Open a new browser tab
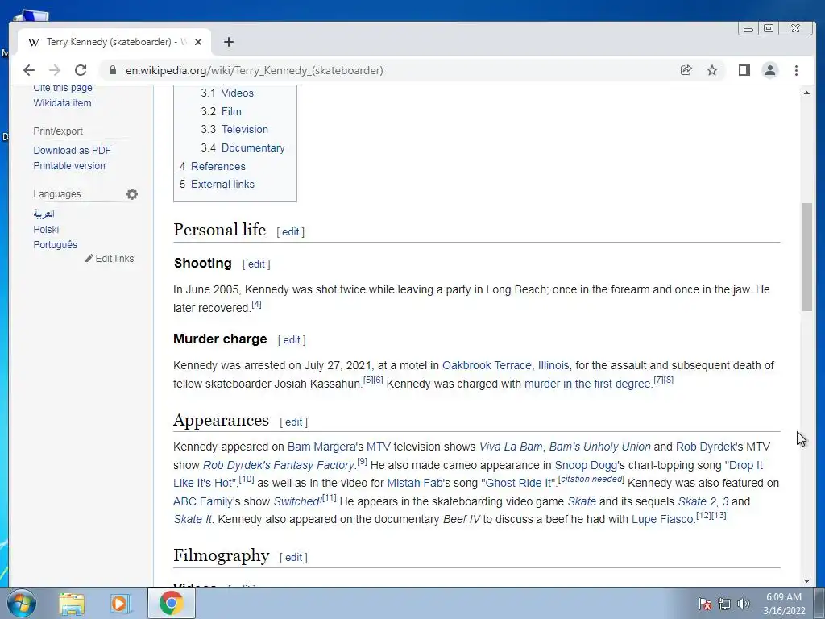The image size is (825, 619). 228,42
